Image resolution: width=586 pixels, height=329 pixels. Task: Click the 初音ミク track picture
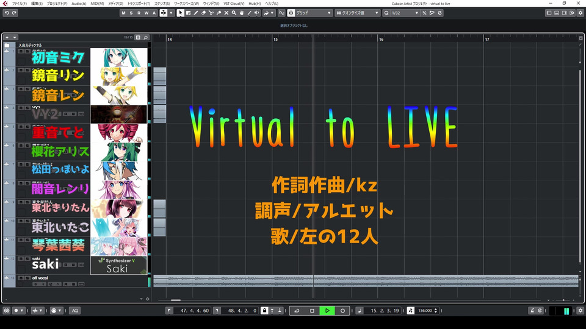119,57
